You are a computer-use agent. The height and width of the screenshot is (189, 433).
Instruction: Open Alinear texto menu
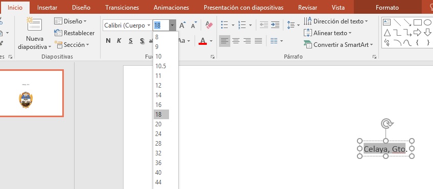pyautogui.click(x=327, y=33)
